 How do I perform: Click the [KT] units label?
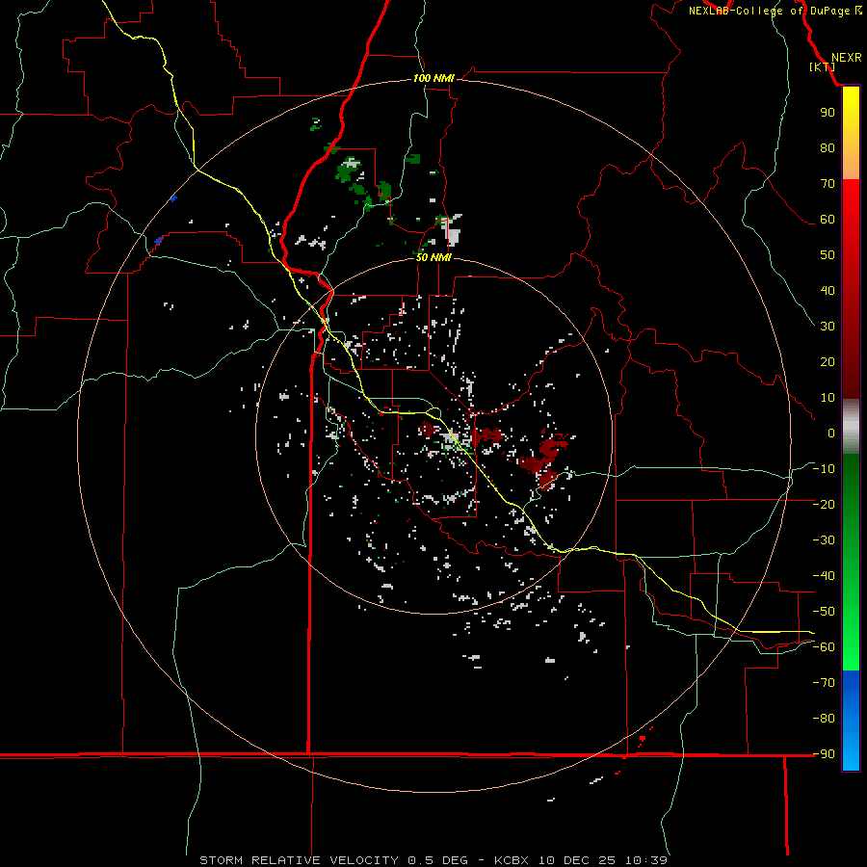click(823, 66)
